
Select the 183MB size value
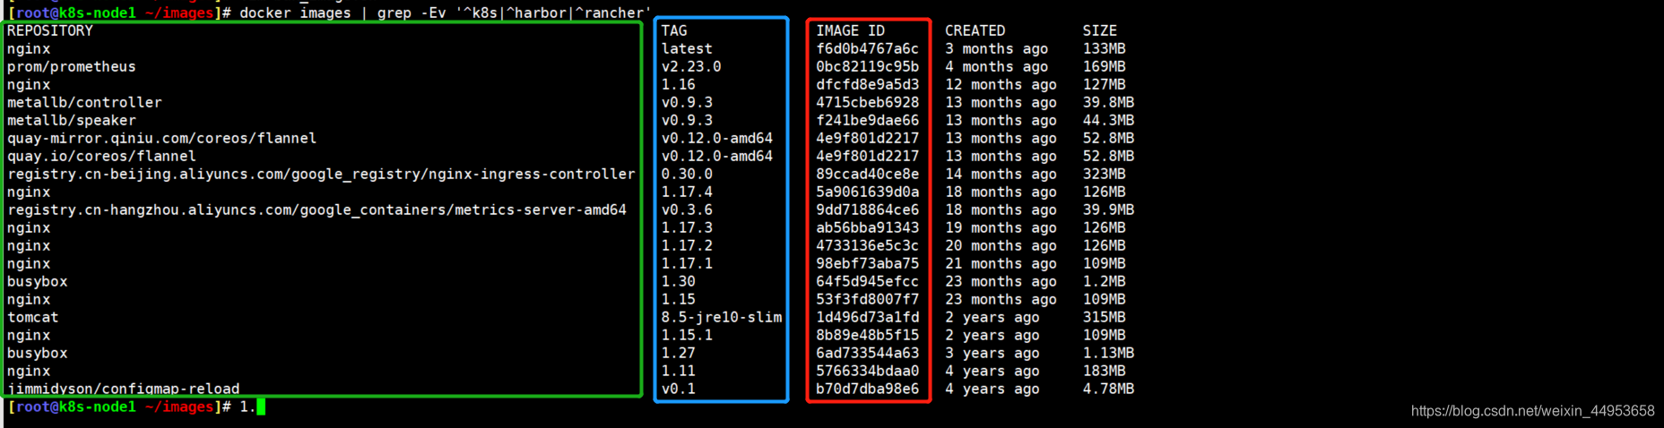[1105, 372]
